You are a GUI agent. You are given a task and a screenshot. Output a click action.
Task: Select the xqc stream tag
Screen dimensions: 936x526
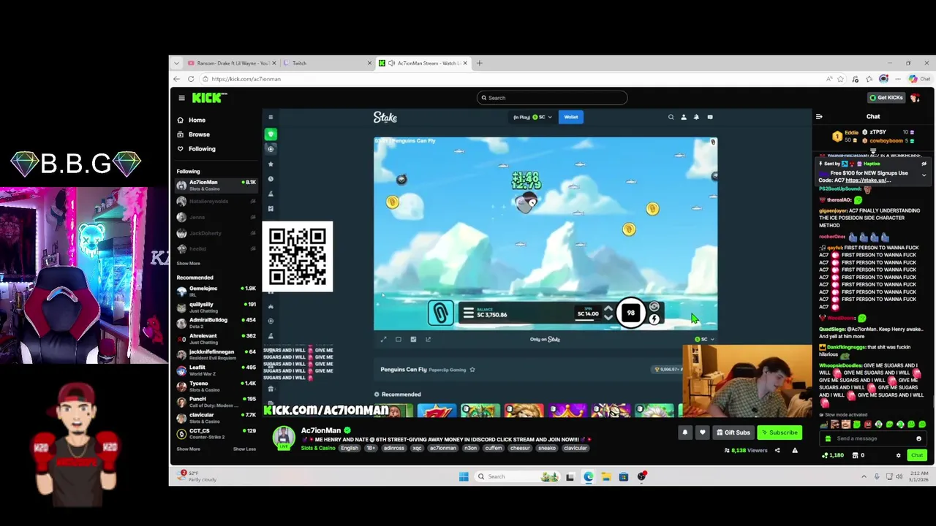[x=417, y=448]
